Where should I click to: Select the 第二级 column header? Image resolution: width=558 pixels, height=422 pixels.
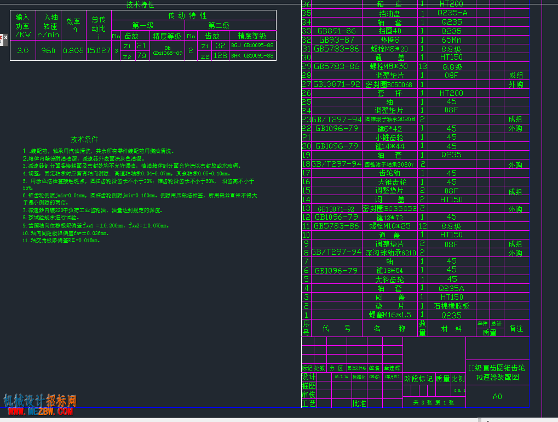pos(219,25)
